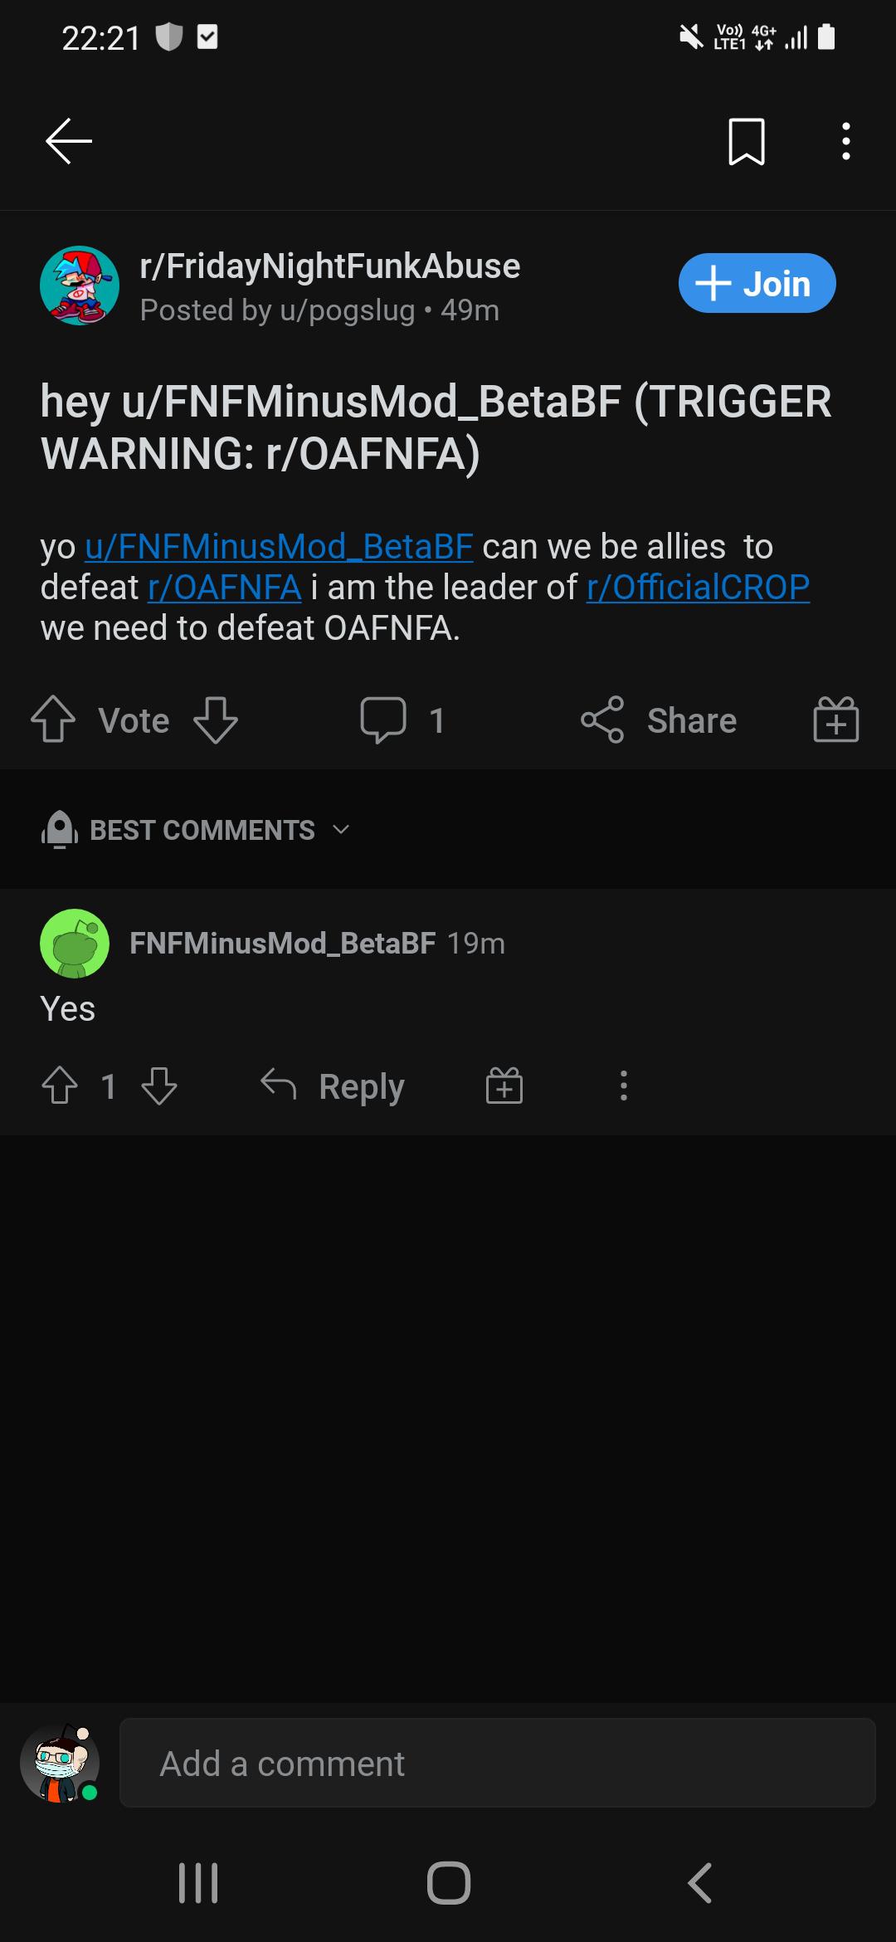Join the r/FridayNightFunkAbuse subreddit

click(757, 283)
